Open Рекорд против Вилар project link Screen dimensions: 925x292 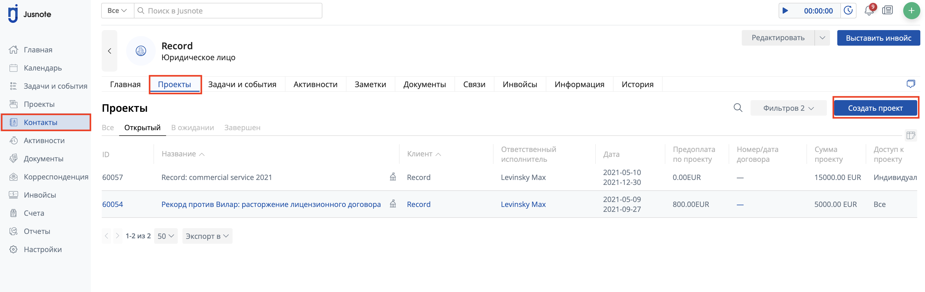coord(271,204)
